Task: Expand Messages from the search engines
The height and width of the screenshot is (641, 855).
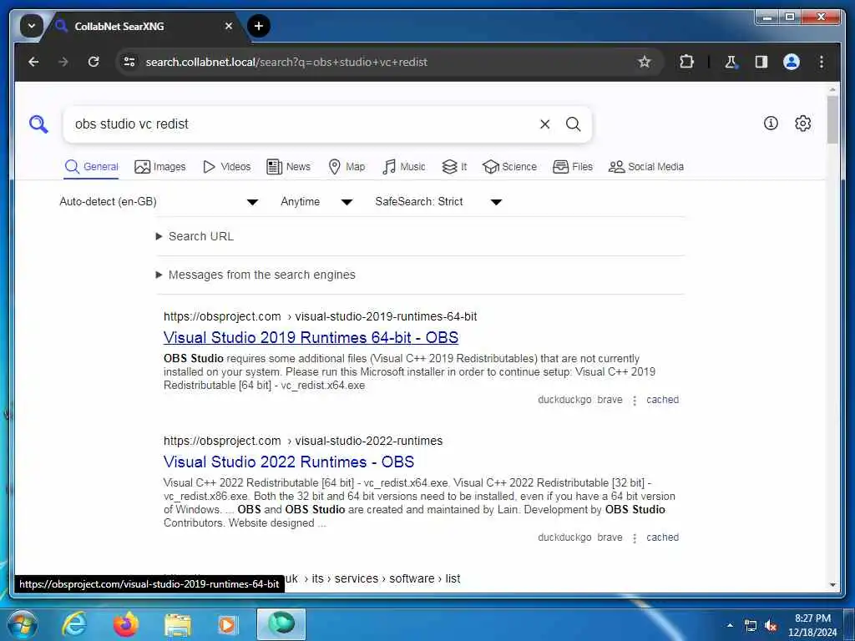Action: click(255, 275)
